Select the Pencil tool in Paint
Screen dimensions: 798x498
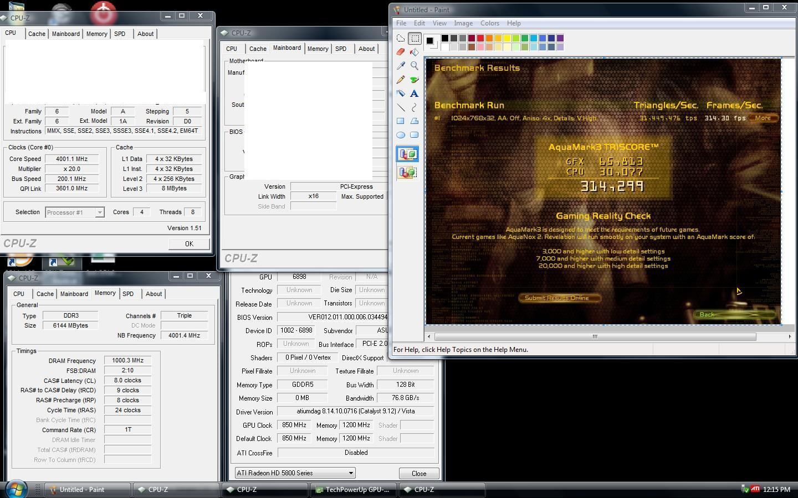(x=401, y=80)
